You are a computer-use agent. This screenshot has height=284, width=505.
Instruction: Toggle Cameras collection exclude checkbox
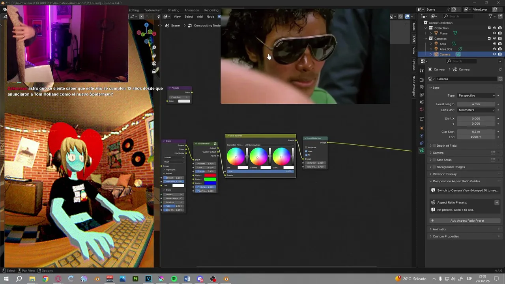489,38
